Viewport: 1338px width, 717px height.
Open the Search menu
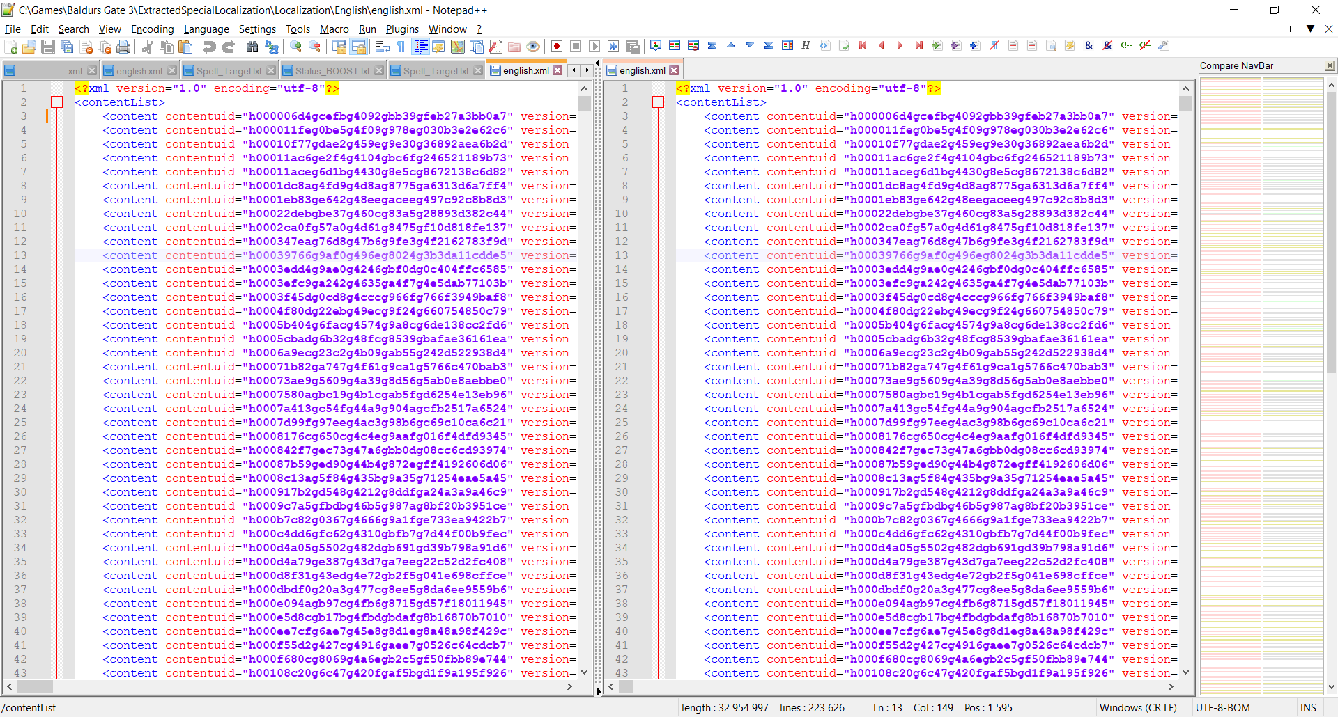(x=73, y=29)
